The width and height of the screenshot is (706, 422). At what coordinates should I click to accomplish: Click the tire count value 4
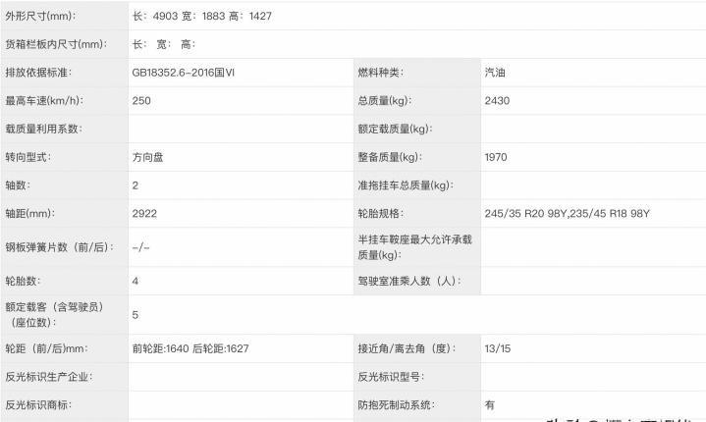[x=136, y=281]
